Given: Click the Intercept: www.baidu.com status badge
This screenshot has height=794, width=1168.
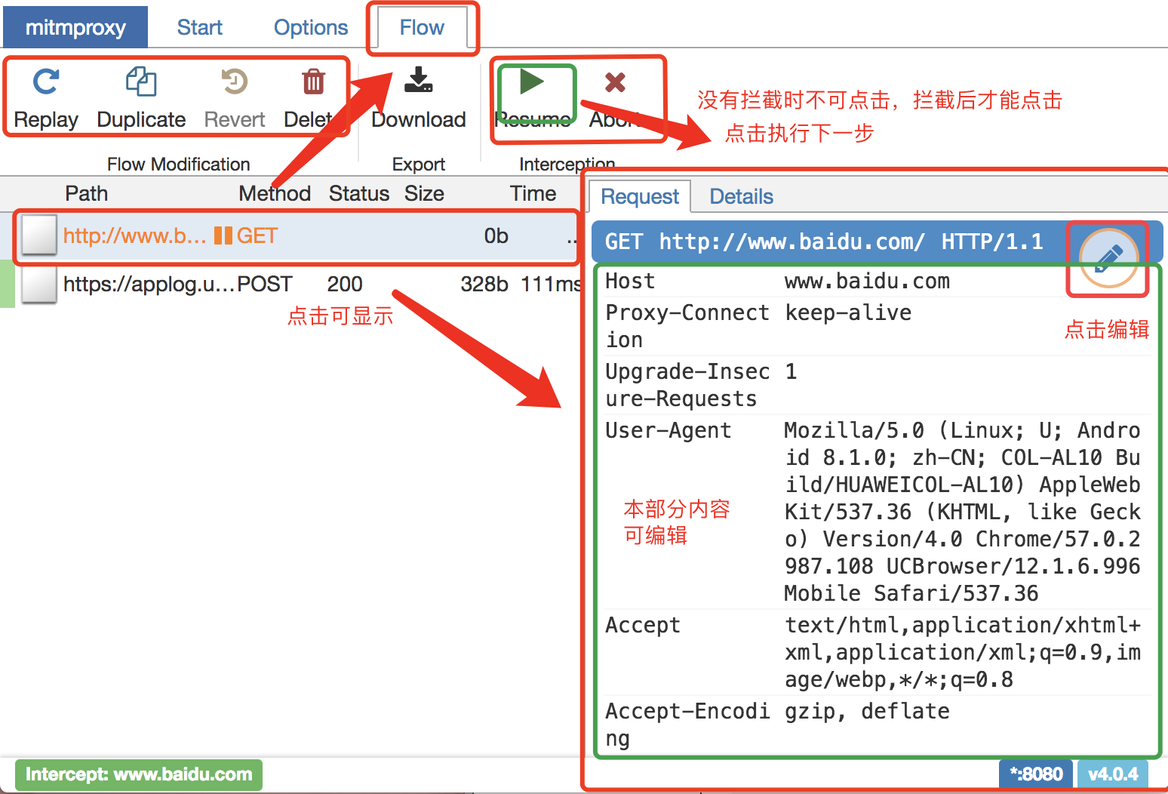Looking at the screenshot, I should (138, 774).
